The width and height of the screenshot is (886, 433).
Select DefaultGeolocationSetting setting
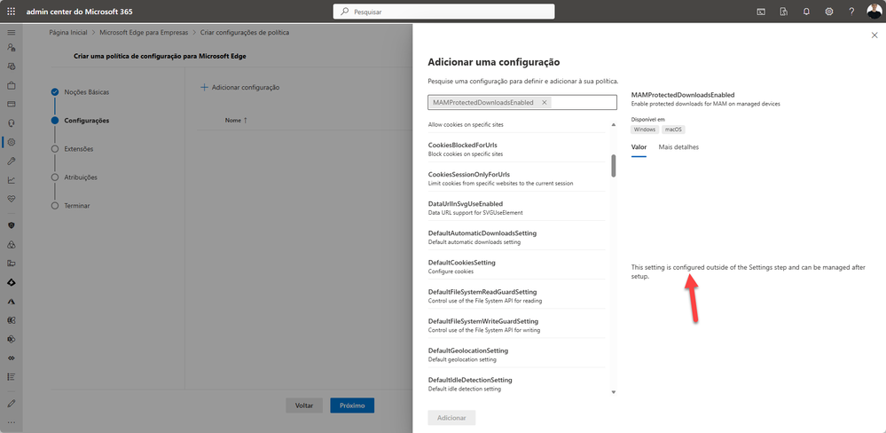pos(516,355)
